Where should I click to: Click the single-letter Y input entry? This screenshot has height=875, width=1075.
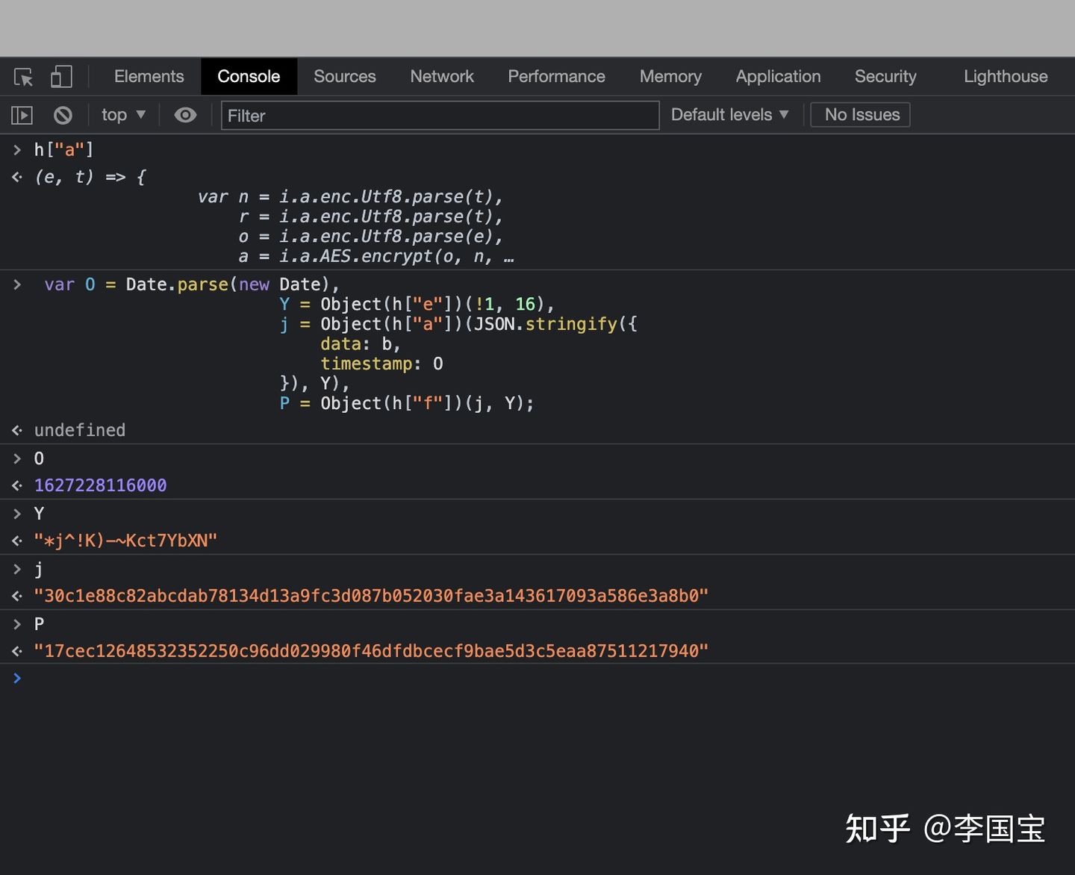point(39,514)
